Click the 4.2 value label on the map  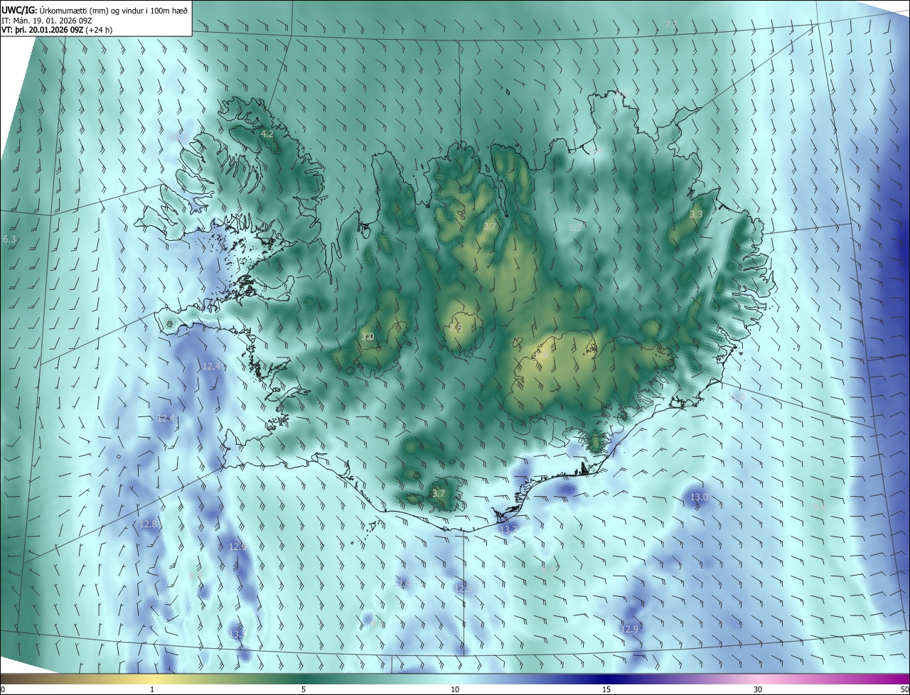267,134
